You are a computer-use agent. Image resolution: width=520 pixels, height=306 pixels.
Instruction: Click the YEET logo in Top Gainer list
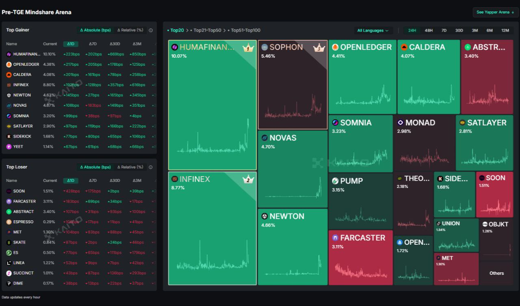9,147
